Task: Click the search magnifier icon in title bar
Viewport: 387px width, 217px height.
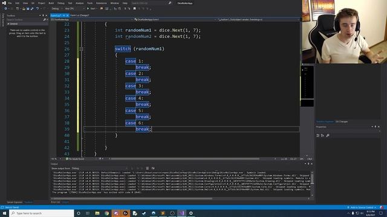Action: [170, 3]
